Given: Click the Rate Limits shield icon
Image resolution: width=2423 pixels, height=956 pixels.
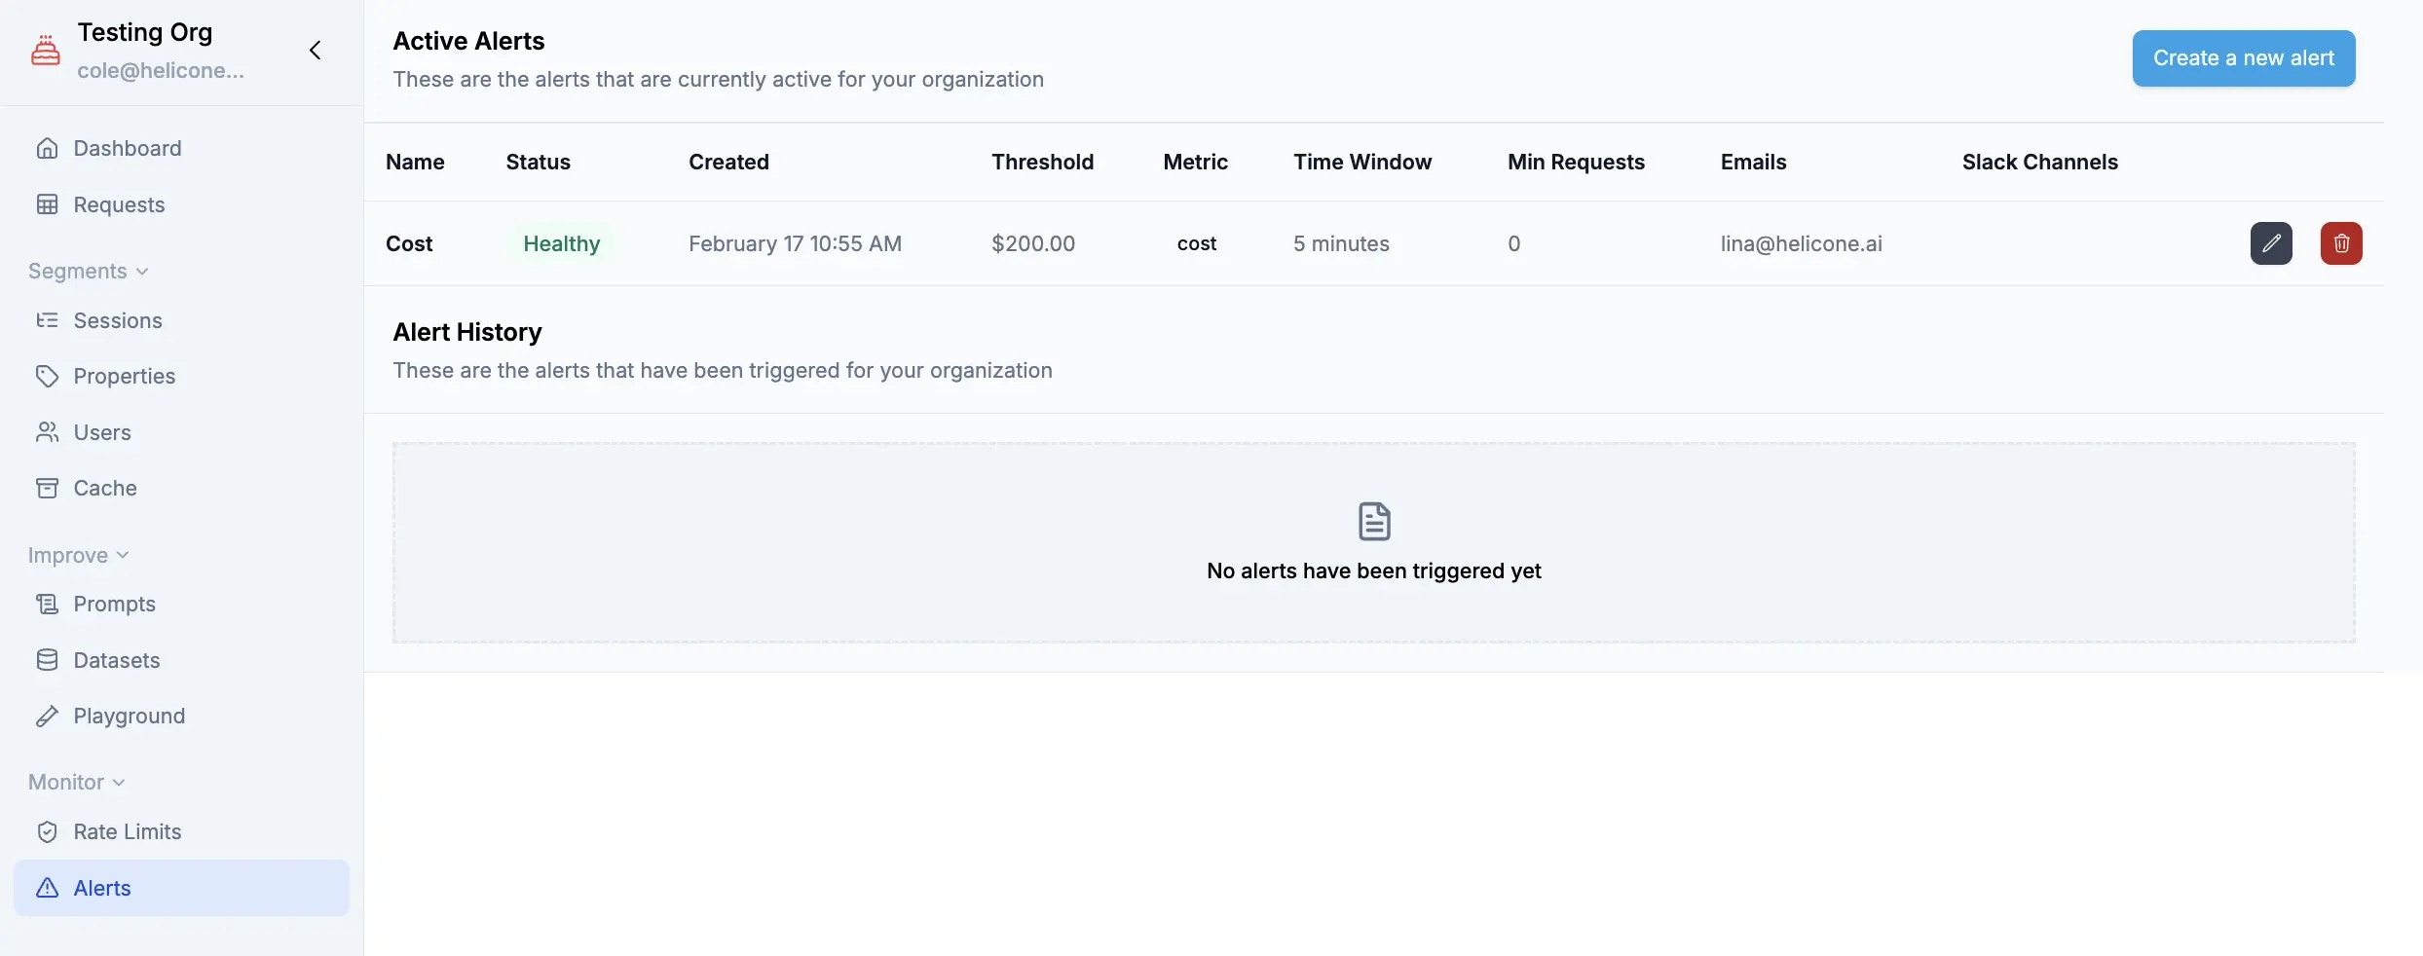Looking at the screenshot, I should (x=47, y=831).
